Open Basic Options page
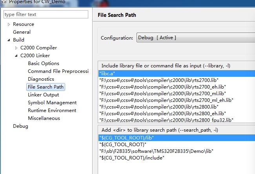This screenshot has height=174, width=255. coord(44,63)
